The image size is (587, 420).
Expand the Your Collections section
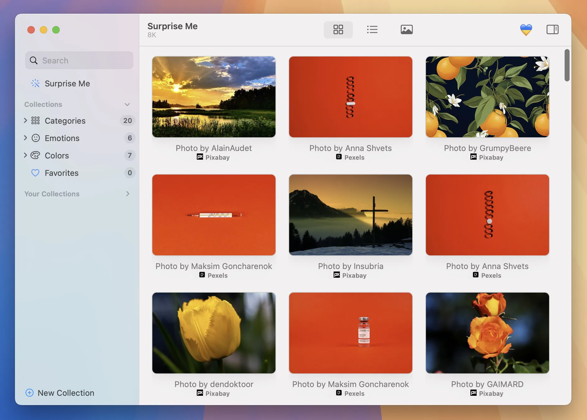point(127,194)
